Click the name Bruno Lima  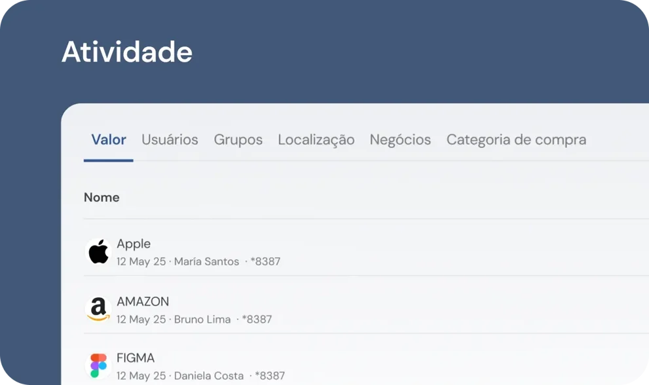[x=201, y=319]
